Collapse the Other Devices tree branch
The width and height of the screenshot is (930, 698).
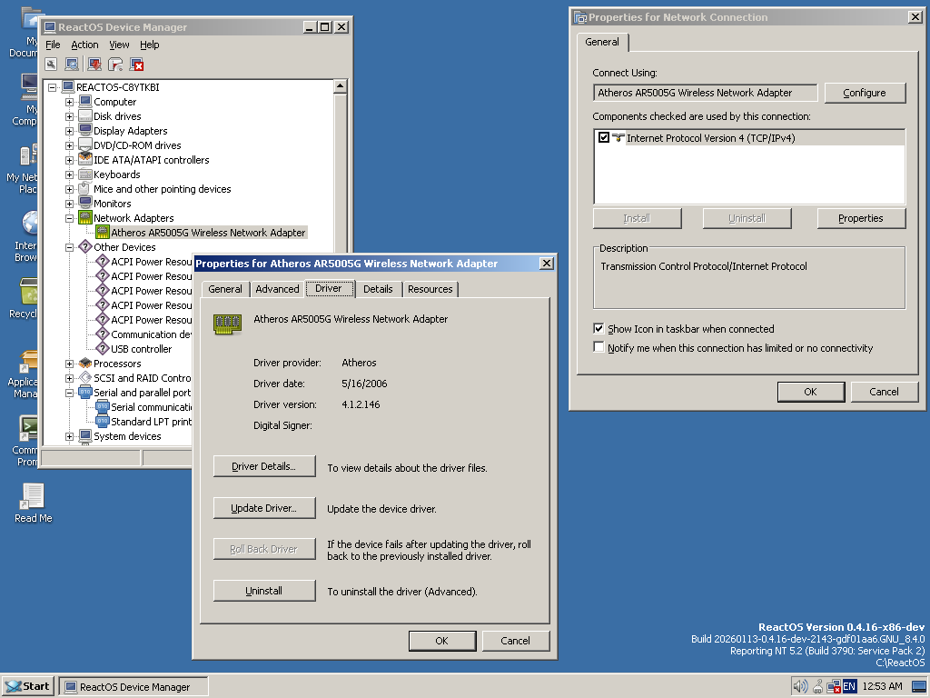point(69,246)
